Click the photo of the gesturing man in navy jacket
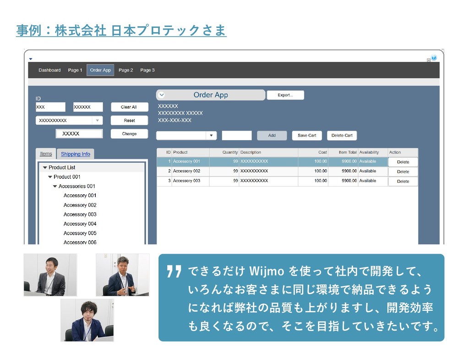This screenshot has width=469, height=352. (x=122, y=275)
